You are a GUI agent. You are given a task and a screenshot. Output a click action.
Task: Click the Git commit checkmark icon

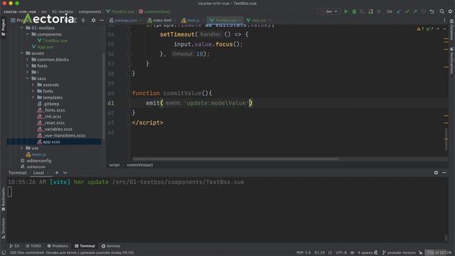[x=407, y=11]
